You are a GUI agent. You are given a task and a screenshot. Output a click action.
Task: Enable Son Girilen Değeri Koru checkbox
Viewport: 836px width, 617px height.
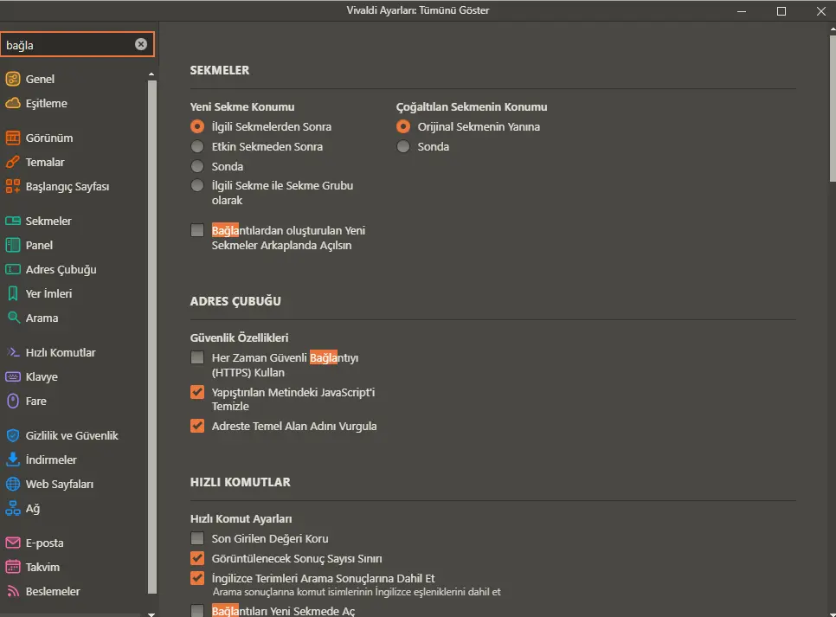(197, 538)
